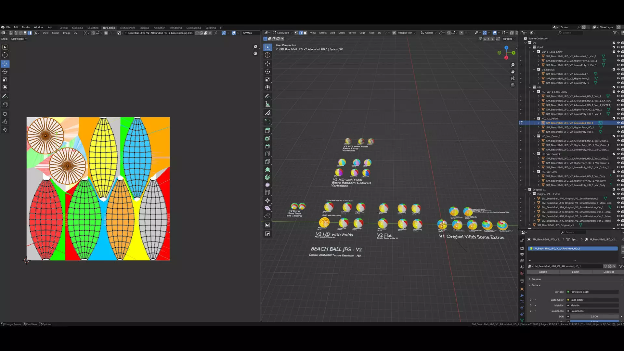Open the Mesh menu in 3D viewport

341,33
